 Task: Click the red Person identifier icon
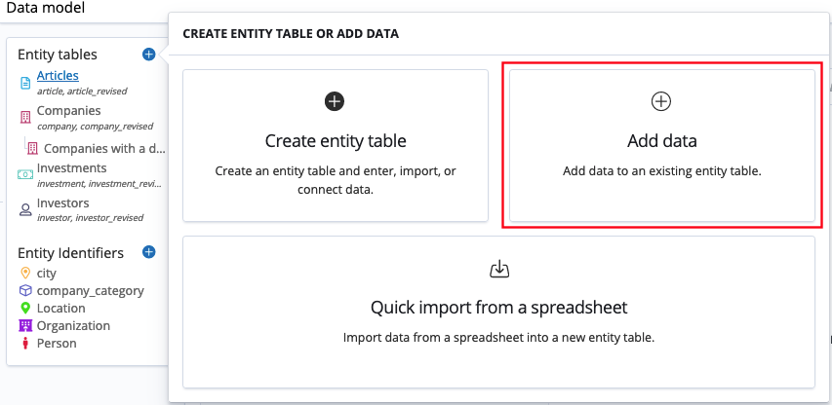pyautogui.click(x=26, y=344)
